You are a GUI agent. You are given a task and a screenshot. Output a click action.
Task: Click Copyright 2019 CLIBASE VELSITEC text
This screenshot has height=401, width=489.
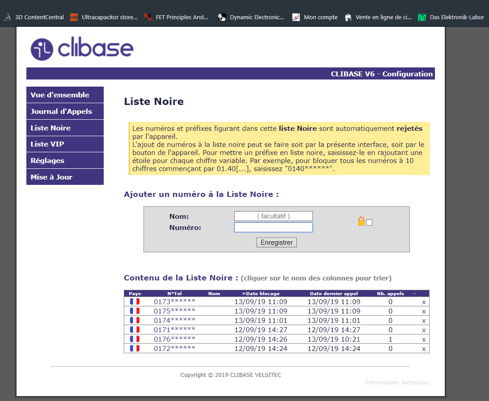click(x=231, y=375)
